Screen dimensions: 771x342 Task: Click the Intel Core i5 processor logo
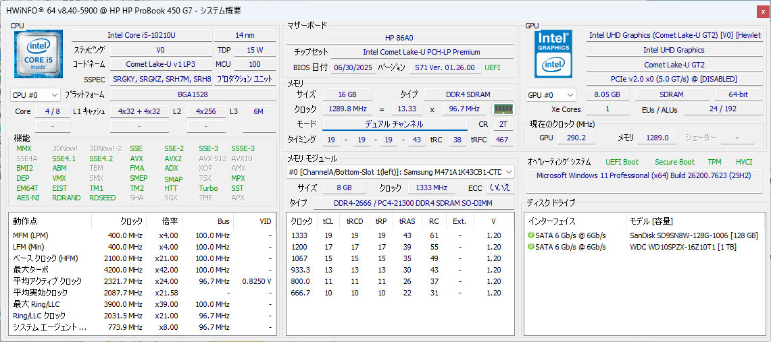(x=39, y=54)
